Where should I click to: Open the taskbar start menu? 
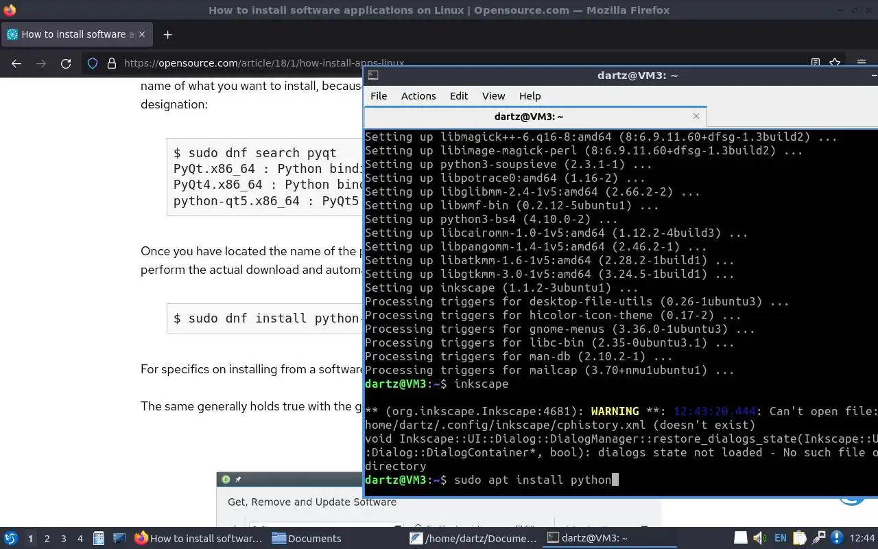point(11,538)
